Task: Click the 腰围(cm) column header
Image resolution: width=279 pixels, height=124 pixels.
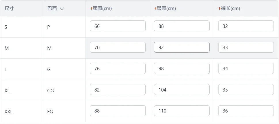Action: coord(102,9)
